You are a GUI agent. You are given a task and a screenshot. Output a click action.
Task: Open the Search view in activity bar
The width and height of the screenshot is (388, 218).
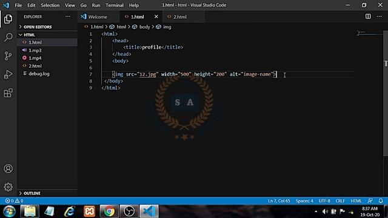click(8, 38)
